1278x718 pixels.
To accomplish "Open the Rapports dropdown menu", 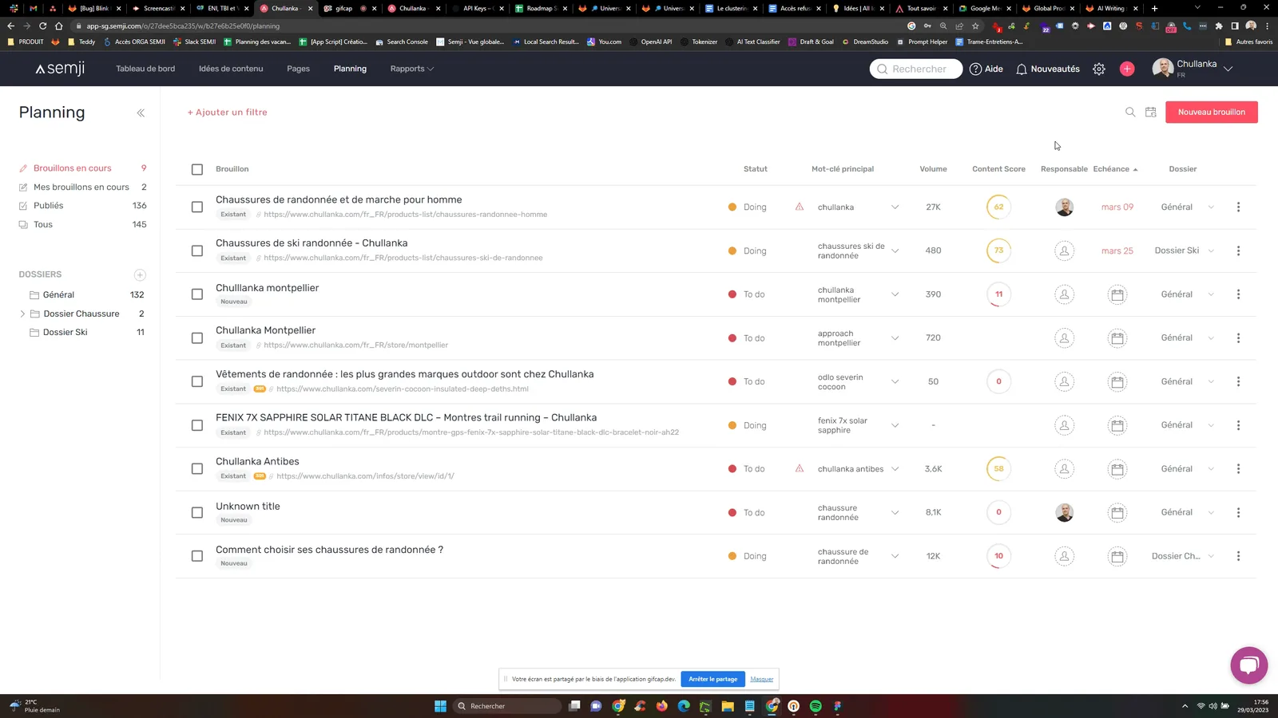I will tap(412, 69).
